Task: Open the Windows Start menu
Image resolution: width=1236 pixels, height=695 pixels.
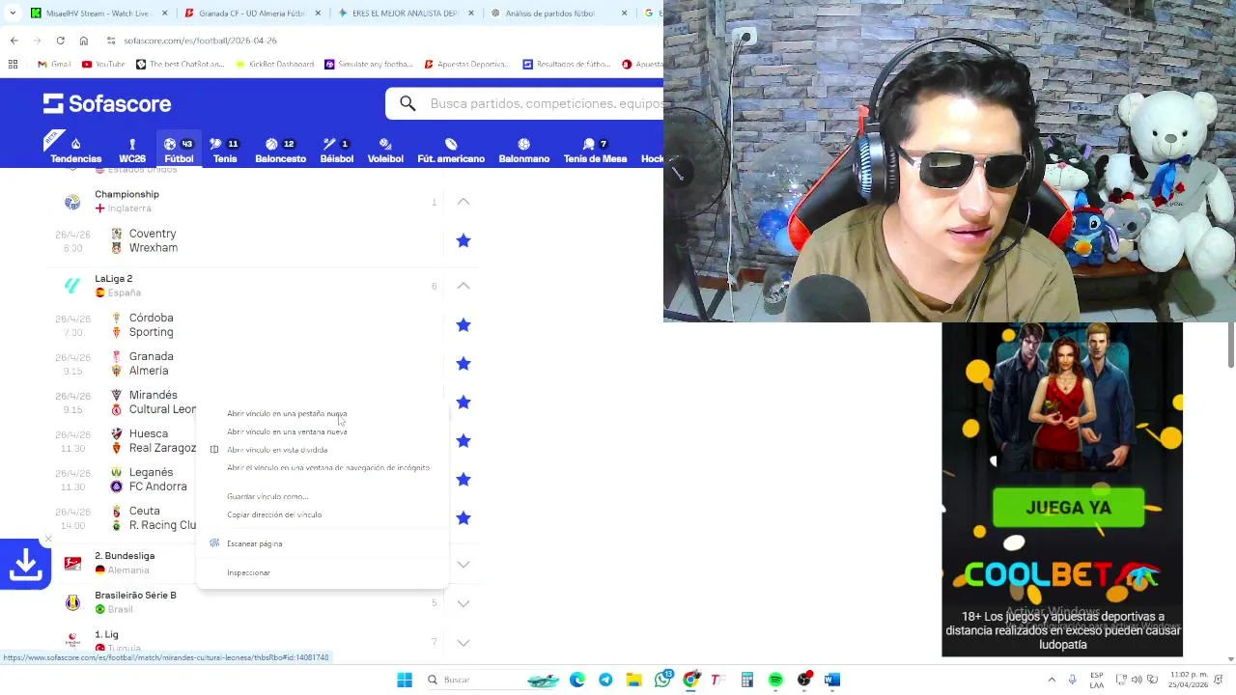Action: [405, 680]
